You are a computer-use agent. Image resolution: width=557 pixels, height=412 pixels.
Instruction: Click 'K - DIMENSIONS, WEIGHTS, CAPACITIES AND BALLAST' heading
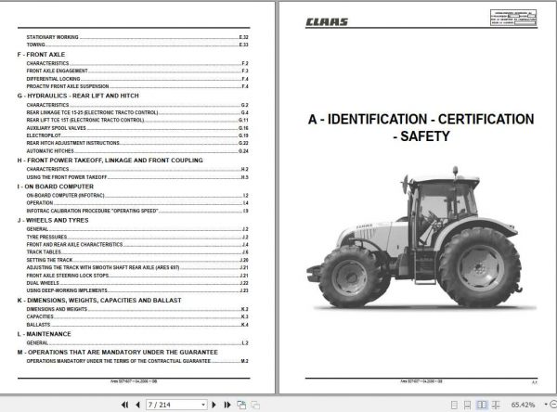click(x=99, y=301)
